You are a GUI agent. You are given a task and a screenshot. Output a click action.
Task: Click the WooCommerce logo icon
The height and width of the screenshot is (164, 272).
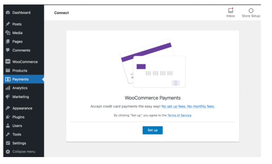[x=7, y=62]
